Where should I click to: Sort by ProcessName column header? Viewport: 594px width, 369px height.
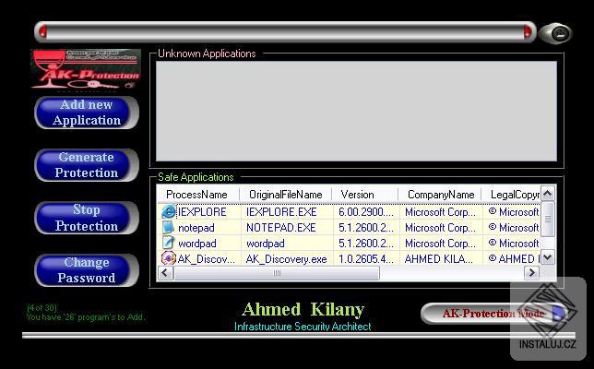click(197, 195)
